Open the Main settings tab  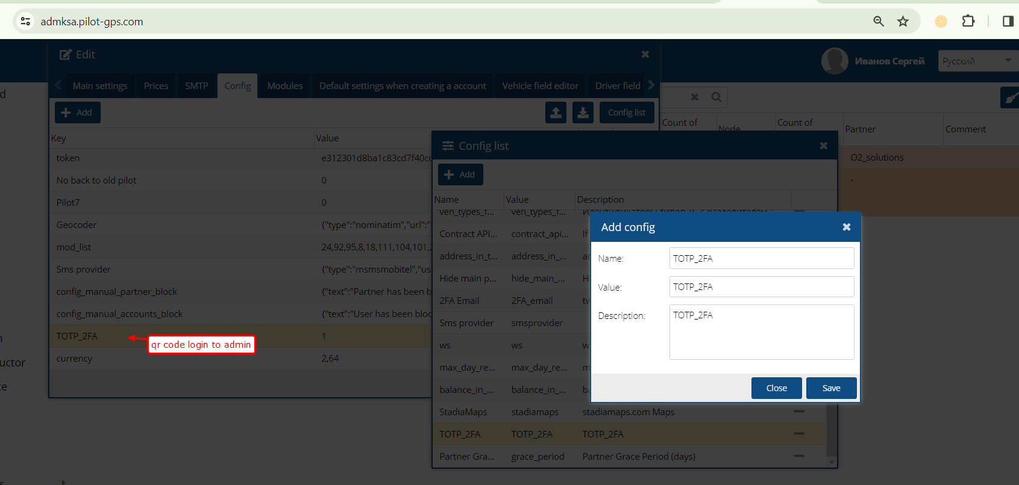pyautogui.click(x=100, y=86)
